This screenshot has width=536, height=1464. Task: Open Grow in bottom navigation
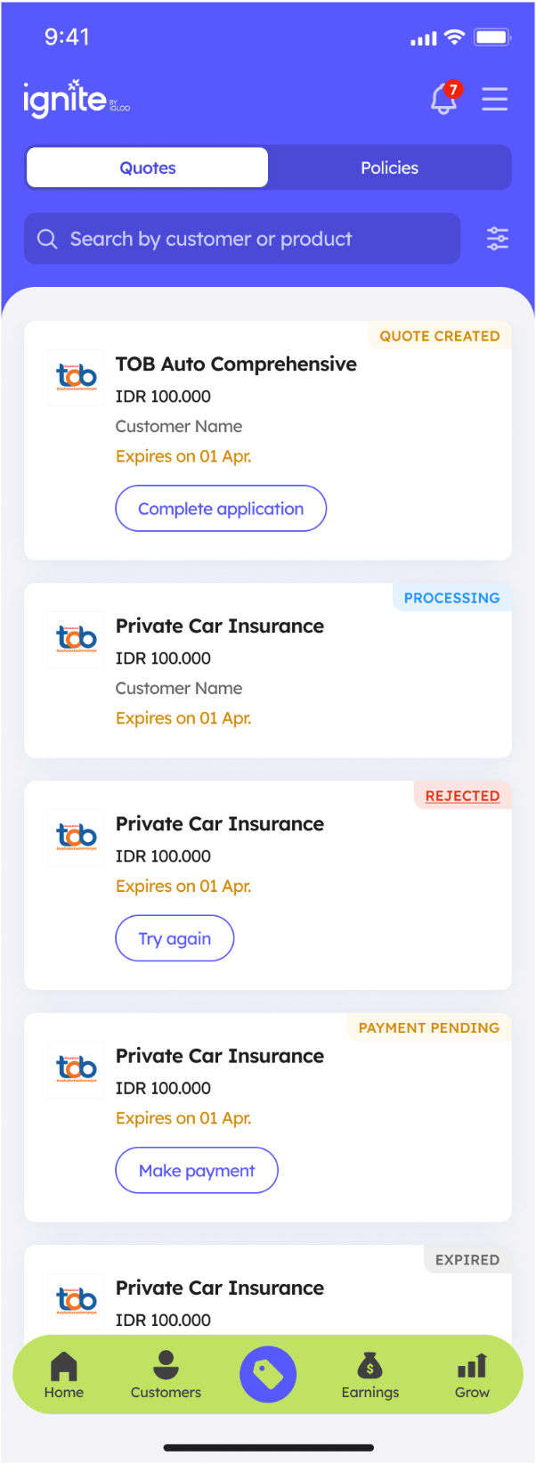pyautogui.click(x=472, y=1375)
